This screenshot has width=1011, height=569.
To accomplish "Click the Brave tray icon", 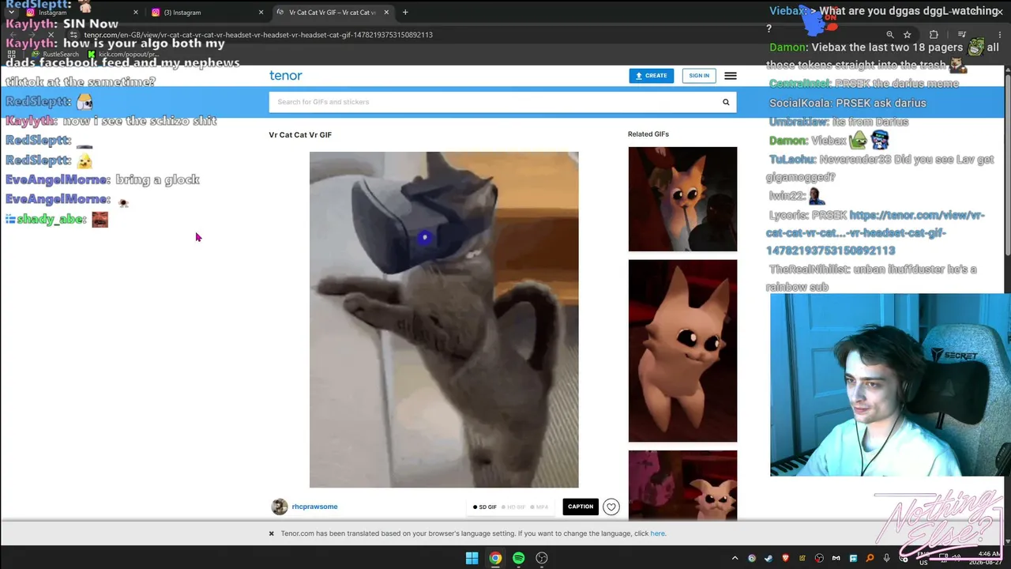I will 785,559.
